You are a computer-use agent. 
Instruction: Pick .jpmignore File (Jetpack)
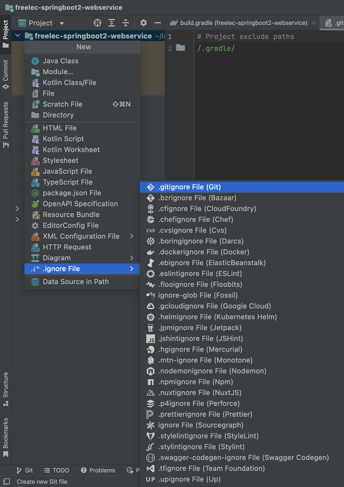[x=242, y=328]
